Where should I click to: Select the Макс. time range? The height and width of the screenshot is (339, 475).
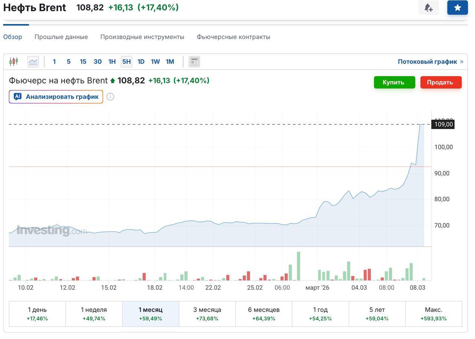pos(433,313)
